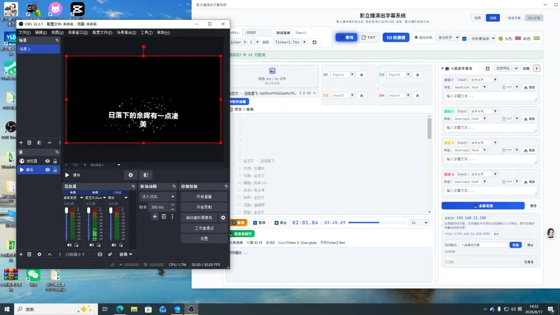560x315 pixels.
Task: Delete selected source with trash icon in sources footer
Action: coord(29,254)
